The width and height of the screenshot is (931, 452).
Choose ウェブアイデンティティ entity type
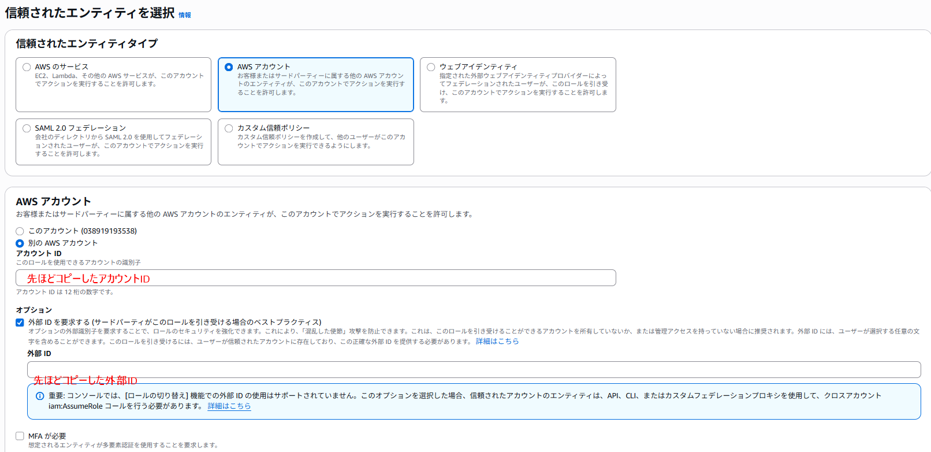tap(431, 67)
